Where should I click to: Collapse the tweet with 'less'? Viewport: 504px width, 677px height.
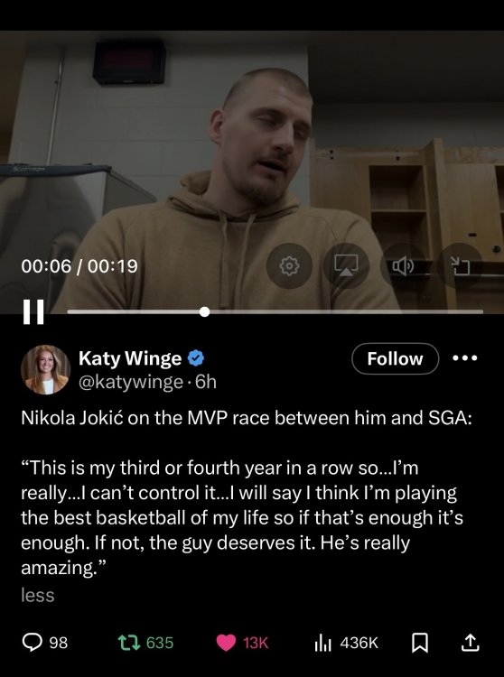click(x=38, y=596)
